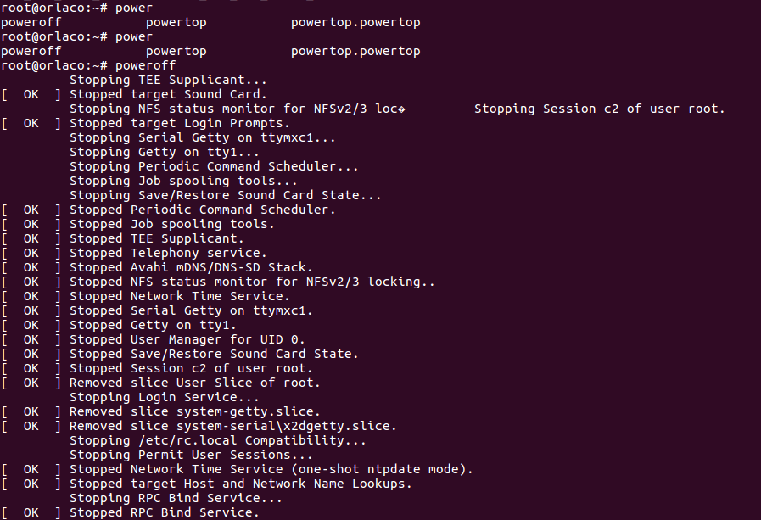Select "Stopped Avahi mDNS/DNS-SD Stack." line
This screenshot has width=761, height=520.
point(193,267)
